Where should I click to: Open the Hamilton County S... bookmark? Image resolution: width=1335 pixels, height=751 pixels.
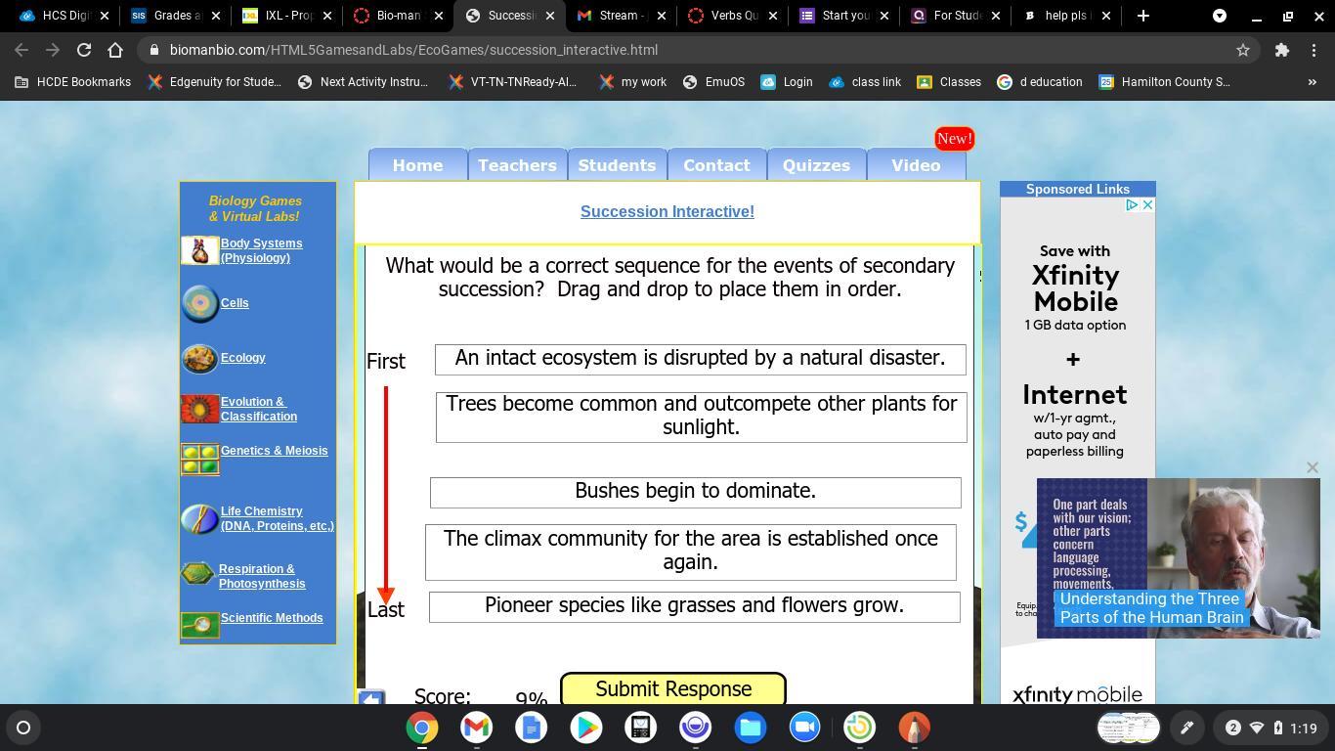[x=1164, y=82]
